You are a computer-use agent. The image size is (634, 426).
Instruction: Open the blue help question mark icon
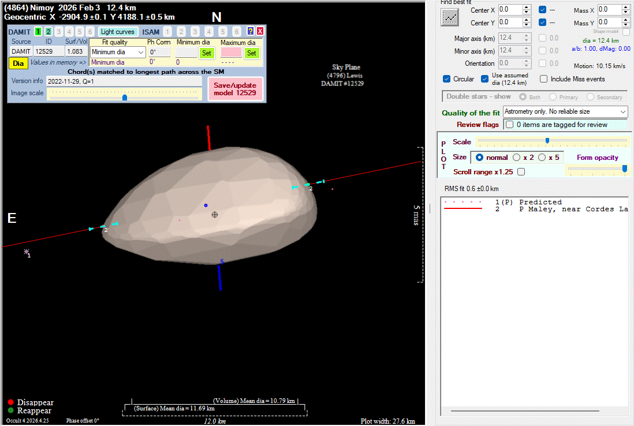(x=251, y=31)
